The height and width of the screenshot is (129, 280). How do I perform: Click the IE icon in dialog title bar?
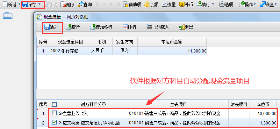[39, 17]
